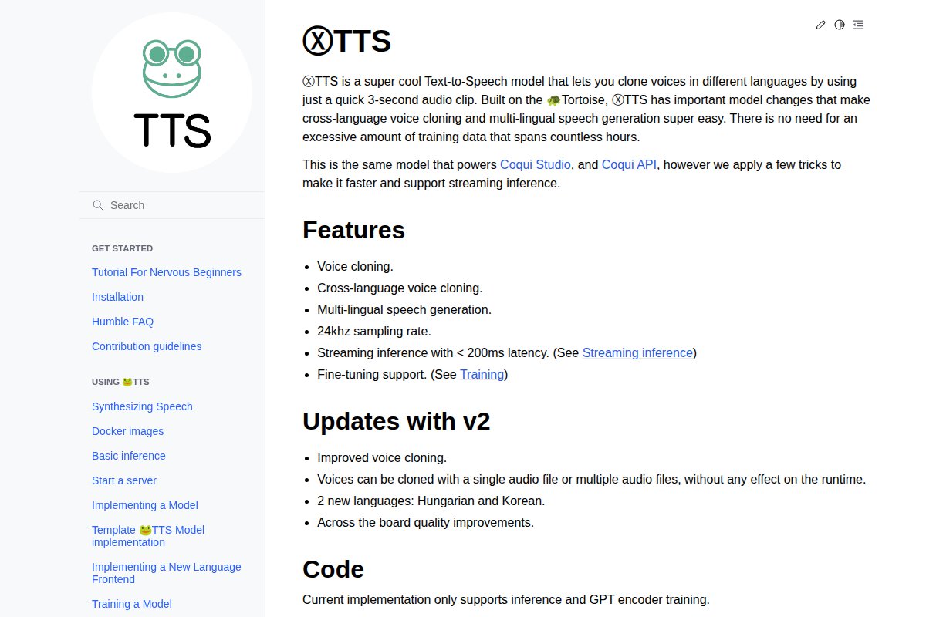Go to the Installation page
This screenshot has width=926, height=617.
click(x=117, y=297)
